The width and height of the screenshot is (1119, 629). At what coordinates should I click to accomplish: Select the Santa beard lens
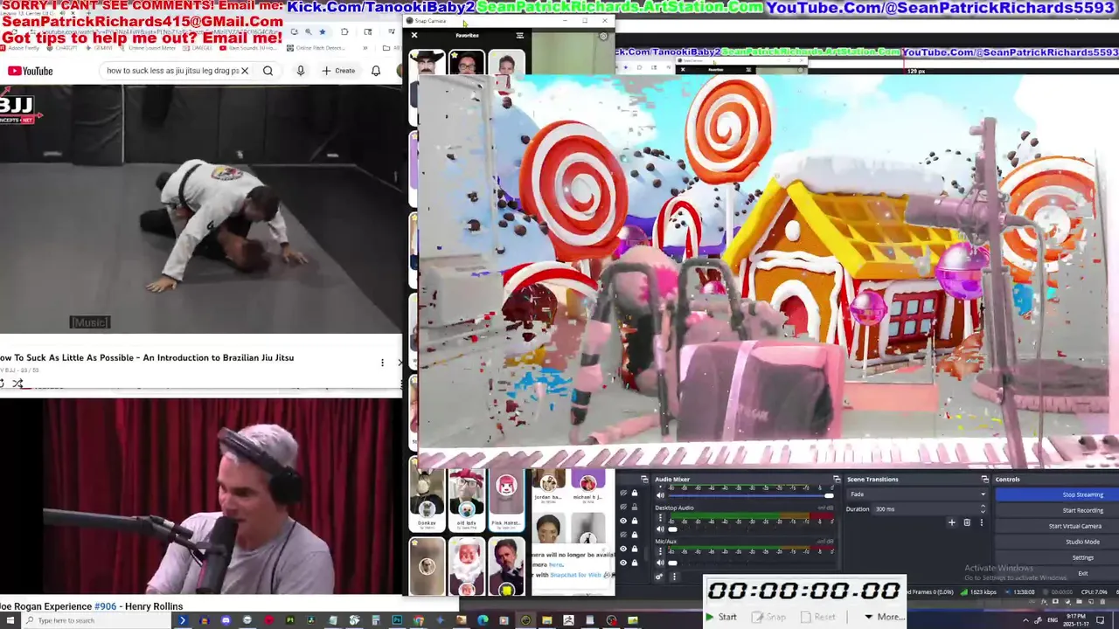pyautogui.click(x=467, y=566)
